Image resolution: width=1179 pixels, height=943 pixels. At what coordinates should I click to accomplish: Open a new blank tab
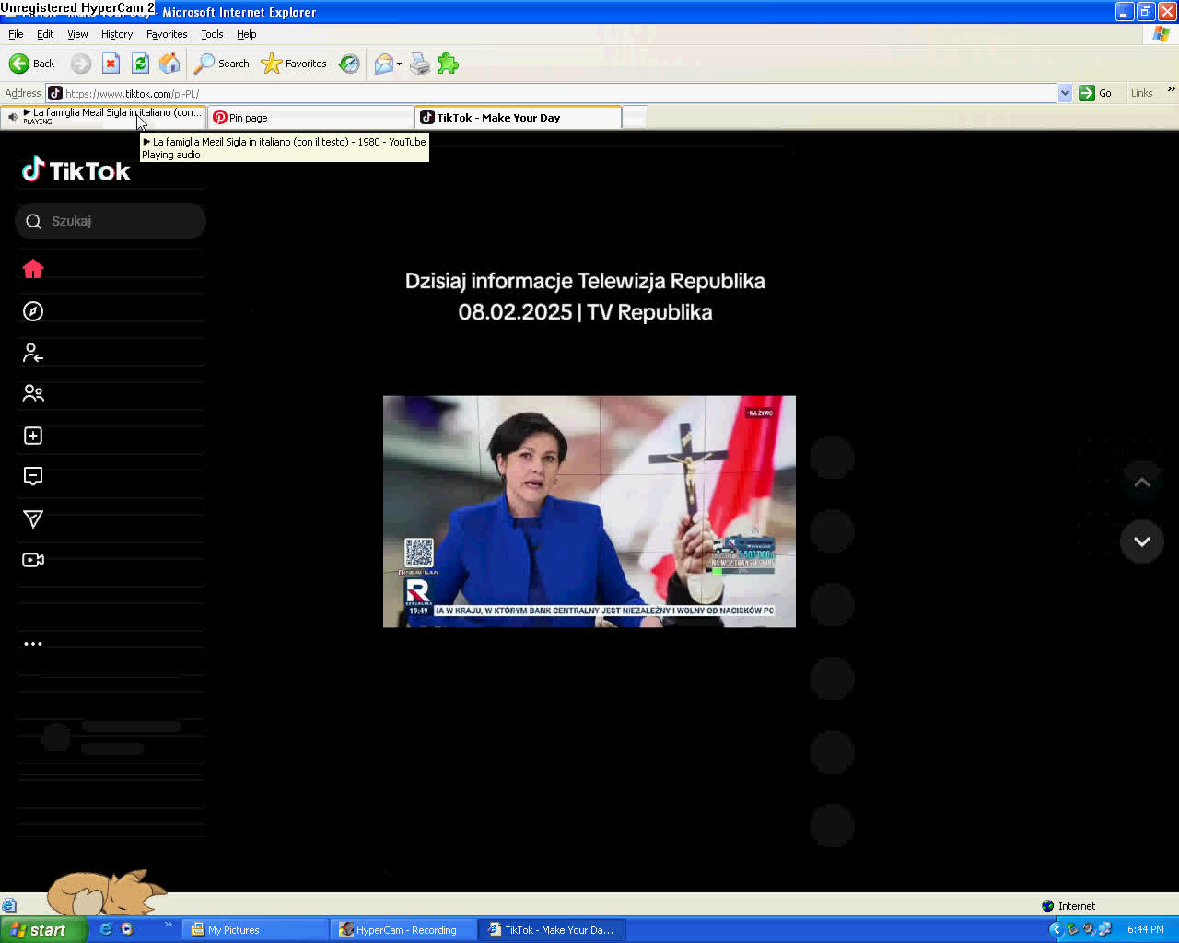click(x=635, y=117)
